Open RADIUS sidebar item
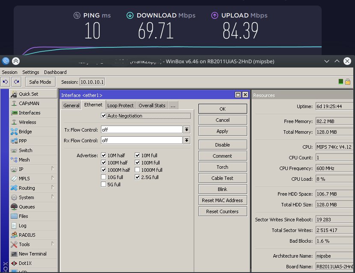Viewport: 355px width, 273px height. tap(33, 235)
